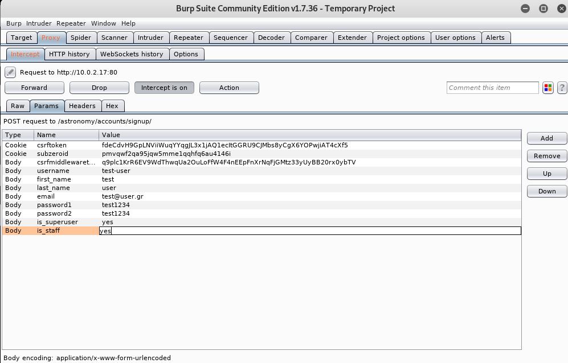Viewport: 568px width, 363px height.
Task: Sort parameters by Value column header
Action: click(310, 135)
